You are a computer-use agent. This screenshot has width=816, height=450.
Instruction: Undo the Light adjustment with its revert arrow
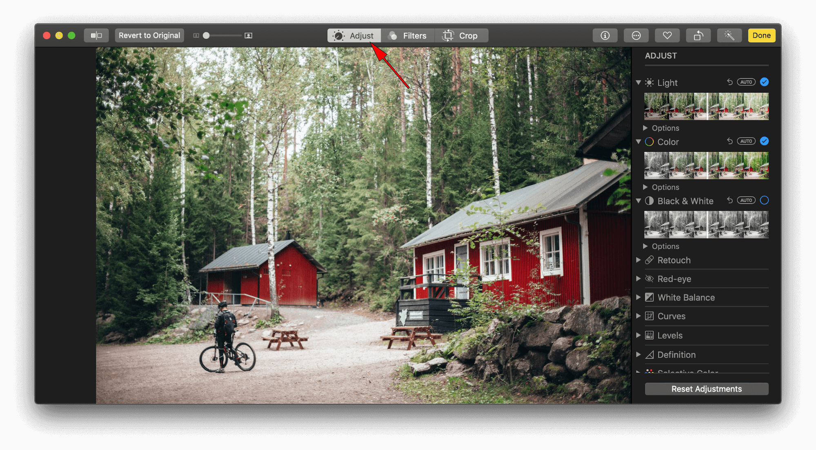coord(729,82)
